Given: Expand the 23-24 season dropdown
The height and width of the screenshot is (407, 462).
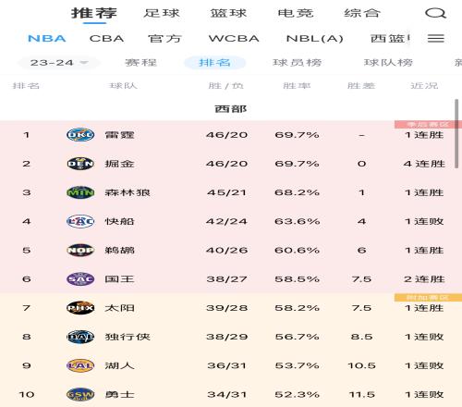Looking at the screenshot, I should pos(58,63).
